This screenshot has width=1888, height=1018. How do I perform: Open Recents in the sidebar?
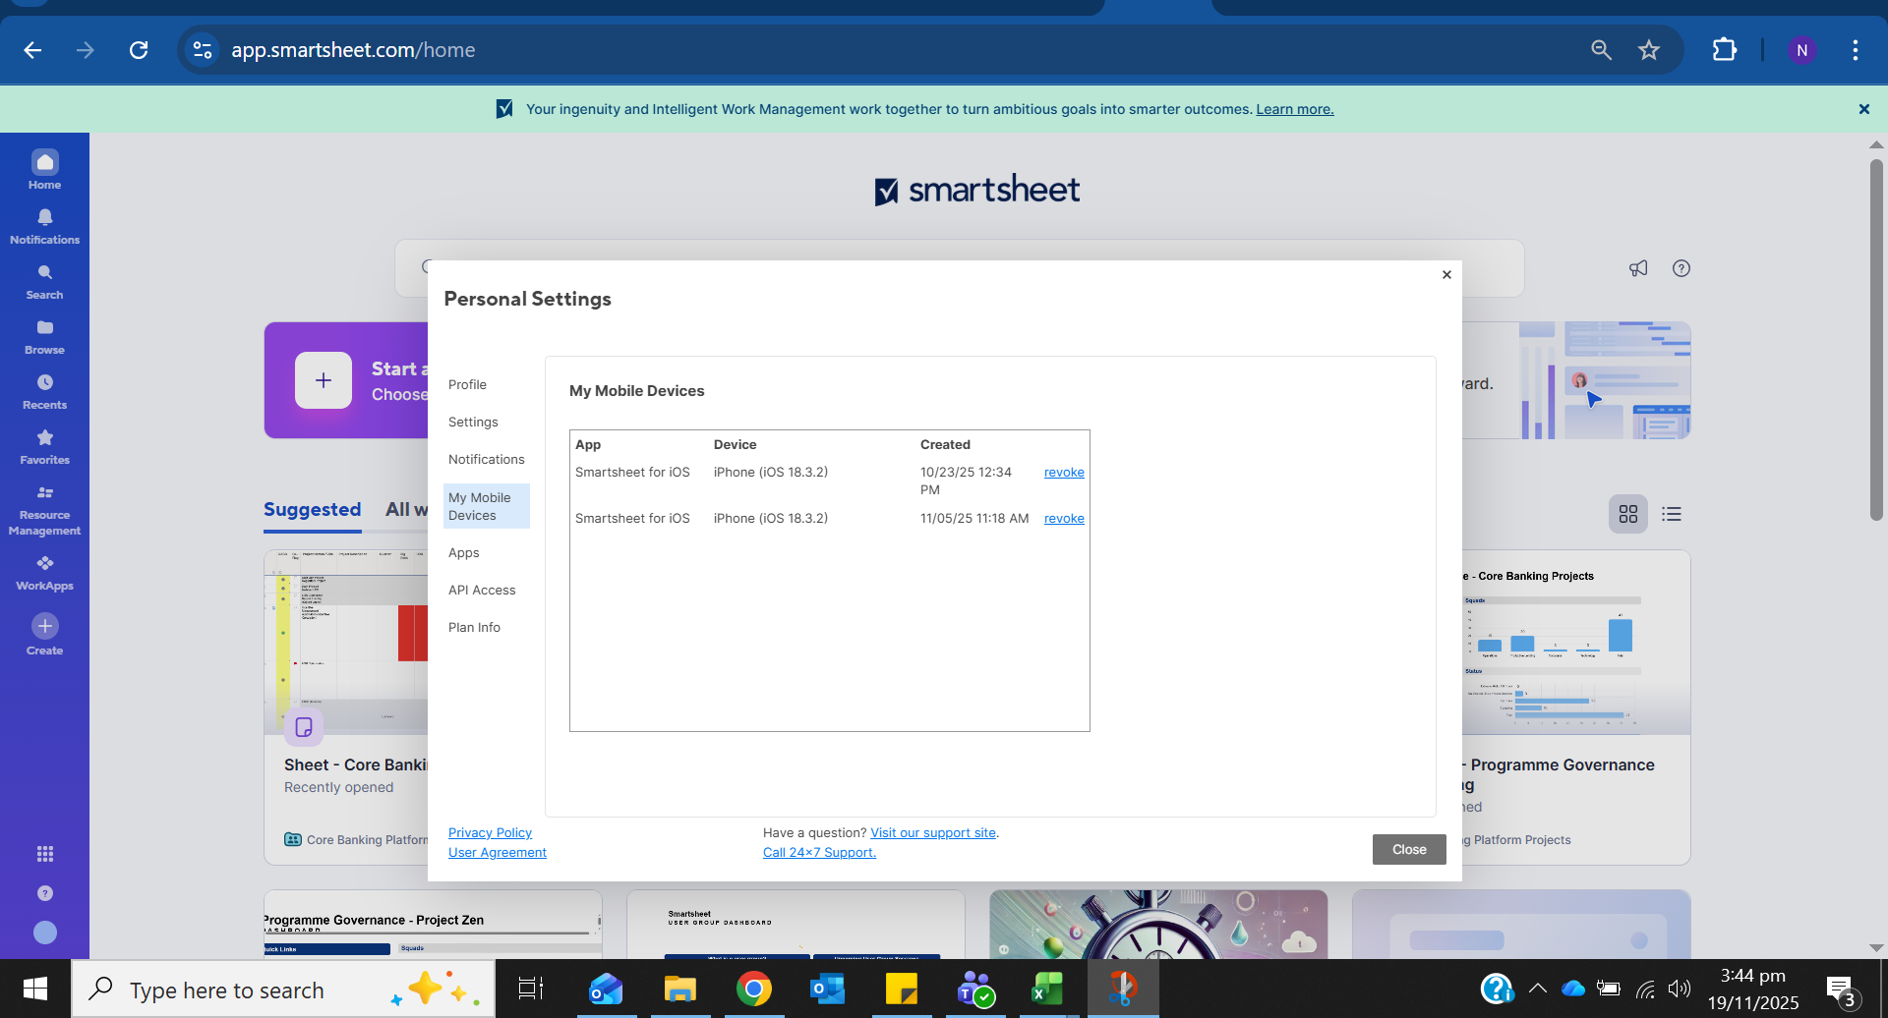44,391
